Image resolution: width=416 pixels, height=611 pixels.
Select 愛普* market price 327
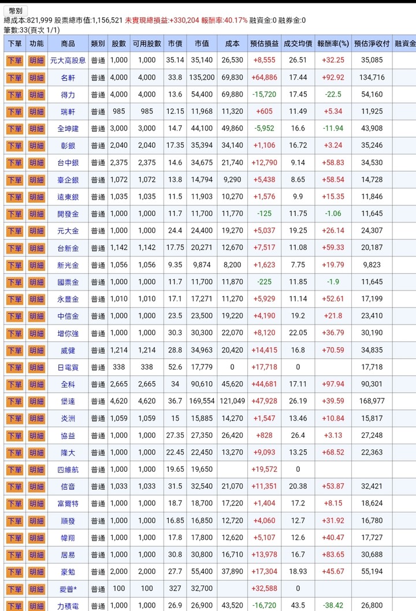[175, 588]
